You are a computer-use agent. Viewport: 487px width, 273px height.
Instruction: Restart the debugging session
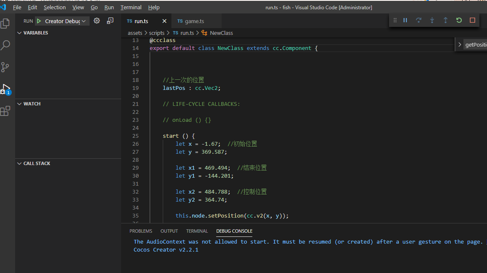click(459, 20)
